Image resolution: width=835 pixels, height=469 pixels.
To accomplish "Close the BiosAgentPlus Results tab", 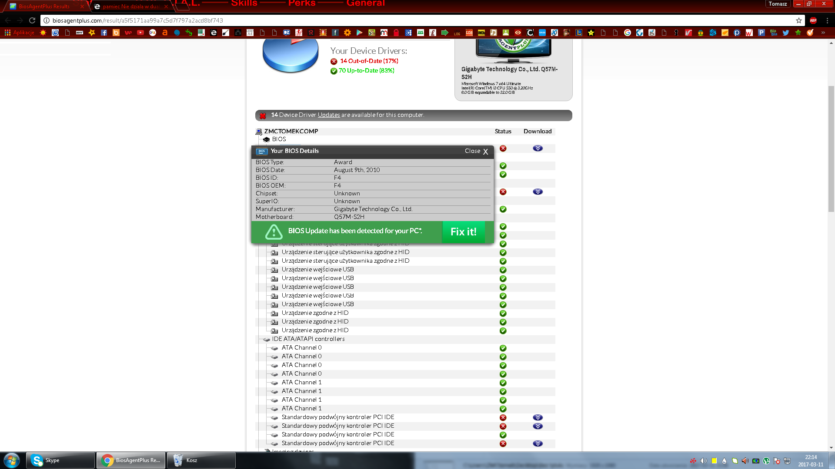I will coord(82,7).
